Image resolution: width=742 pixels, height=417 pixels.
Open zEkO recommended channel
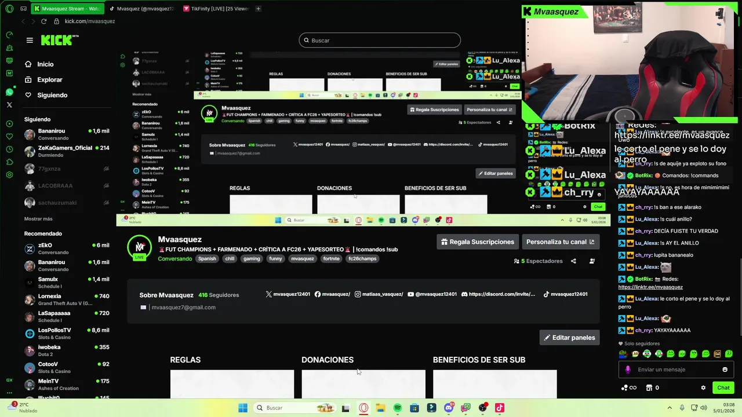coord(67,248)
